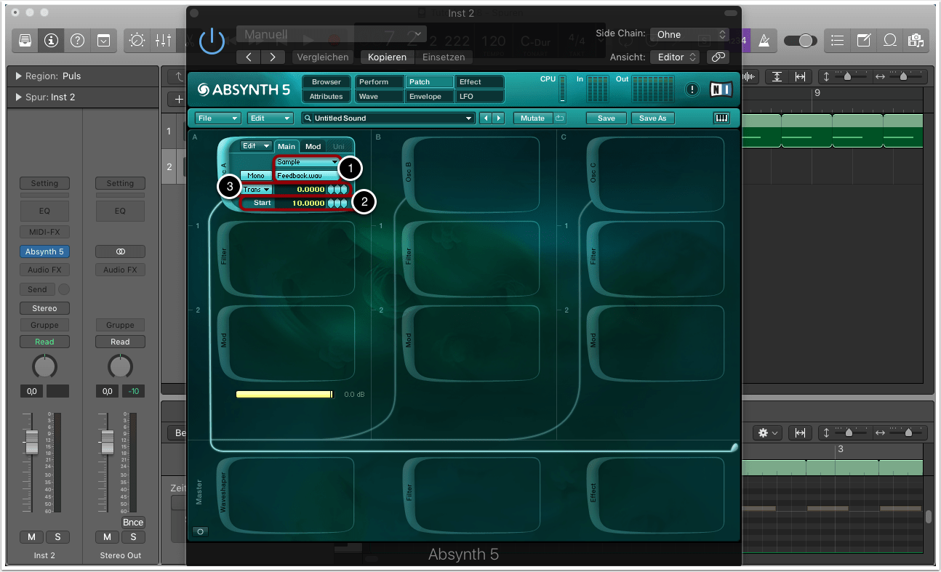This screenshot has width=941, height=572.
Task: Expand the Region: Puls disclosure triangle
Action: coord(18,76)
